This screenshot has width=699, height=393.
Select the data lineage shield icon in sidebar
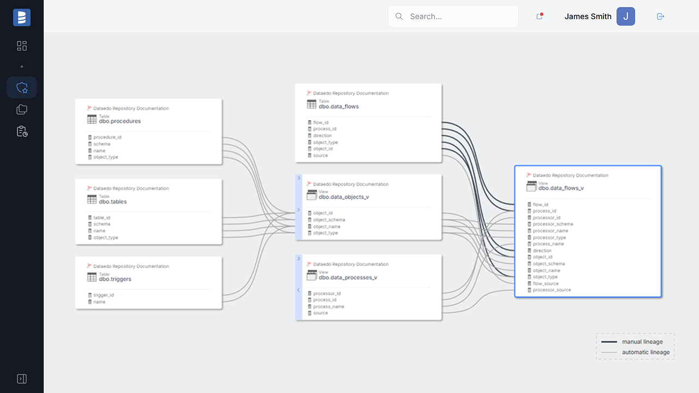[21, 87]
